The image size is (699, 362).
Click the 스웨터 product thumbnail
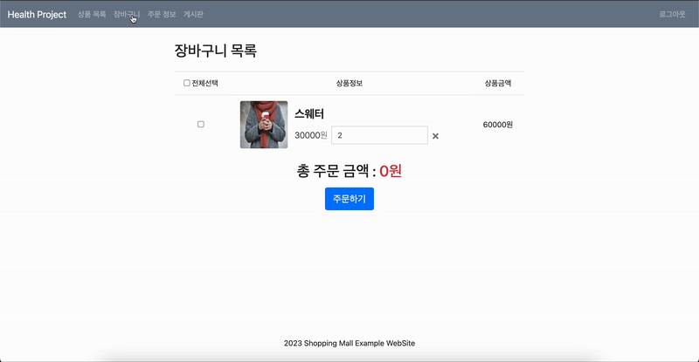[264, 125]
